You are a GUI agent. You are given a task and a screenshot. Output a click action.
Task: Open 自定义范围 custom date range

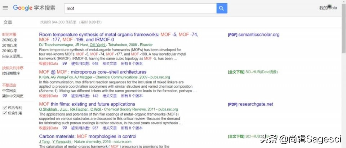pos(12,56)
